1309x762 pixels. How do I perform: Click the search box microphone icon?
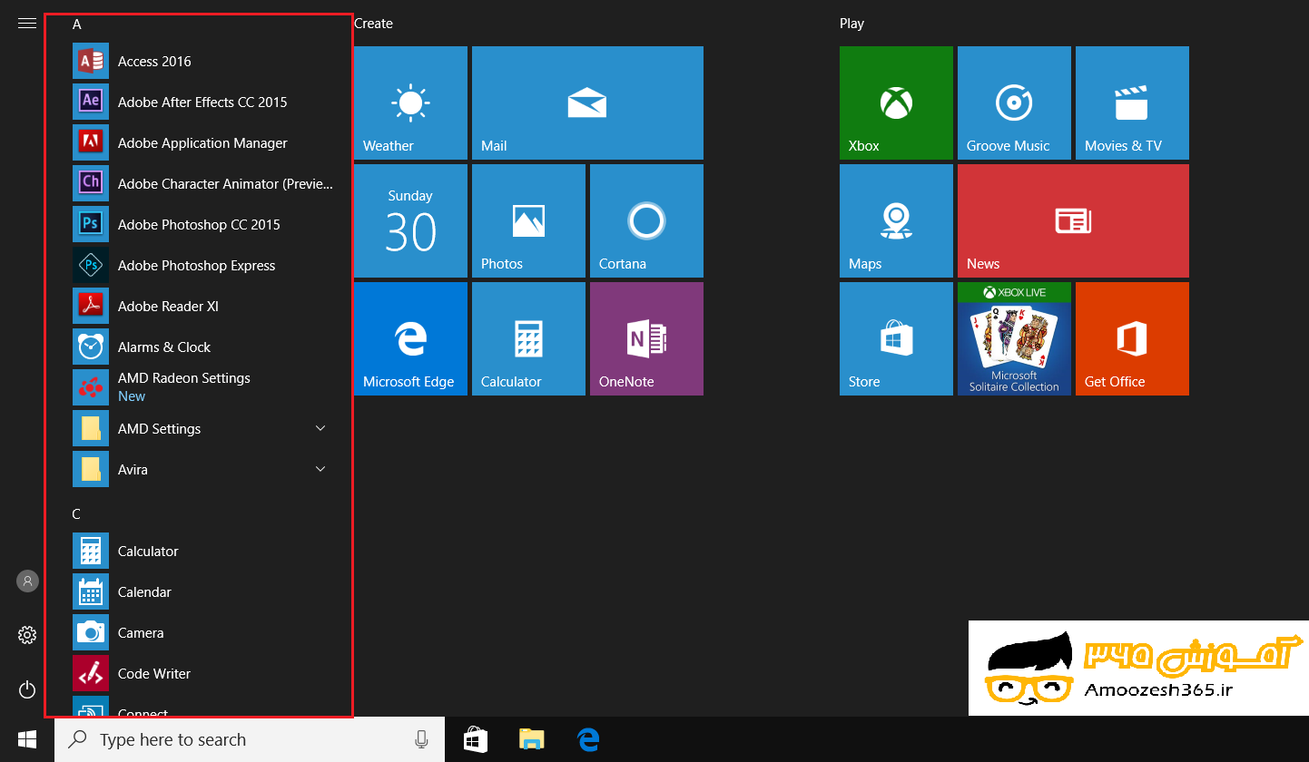pos(421,740)
